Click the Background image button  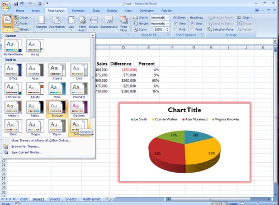pos(109,22)
